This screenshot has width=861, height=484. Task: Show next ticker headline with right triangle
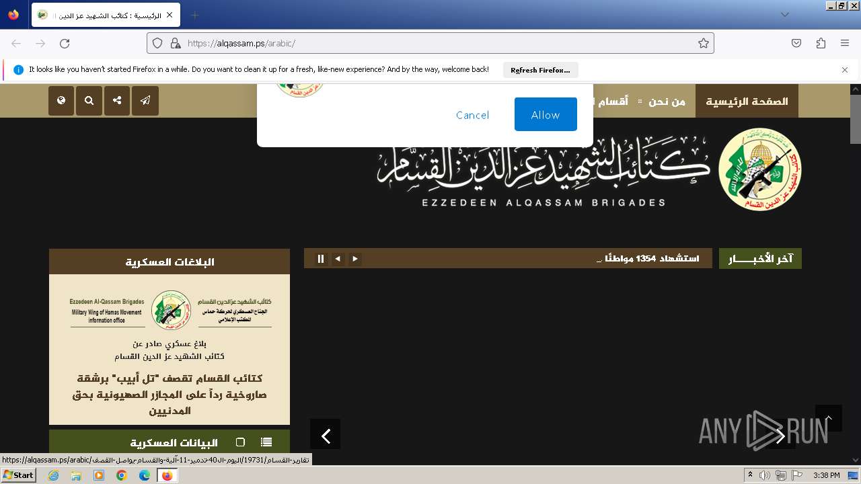pos(354,259)
